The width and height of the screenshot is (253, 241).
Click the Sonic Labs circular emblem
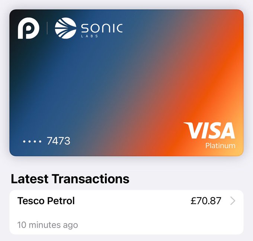(x=65, y=29)
